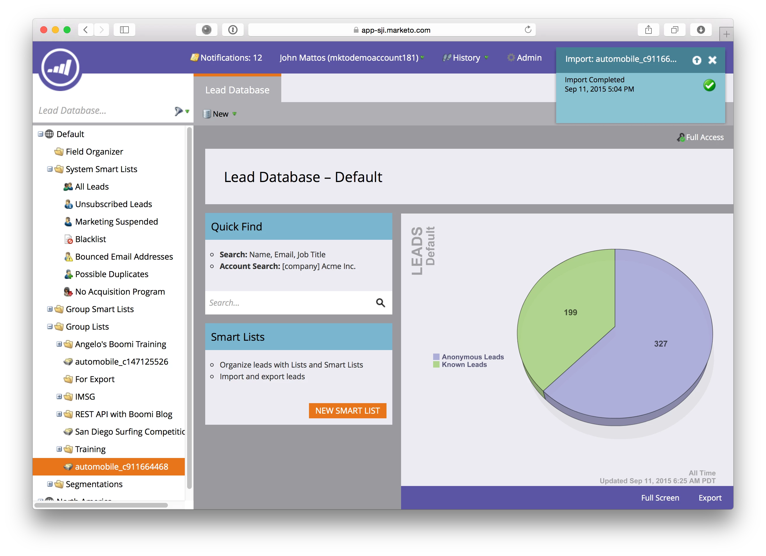Click Safari share icon

pos(648,30)
